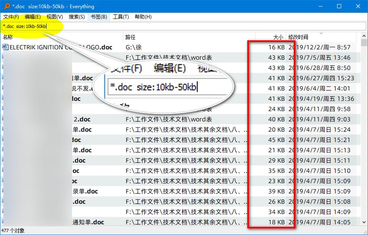The height and width of the screenshot is (235, 368).
Task: Click the word表 path in the 40 KB row
Action: tap(169, 119)
